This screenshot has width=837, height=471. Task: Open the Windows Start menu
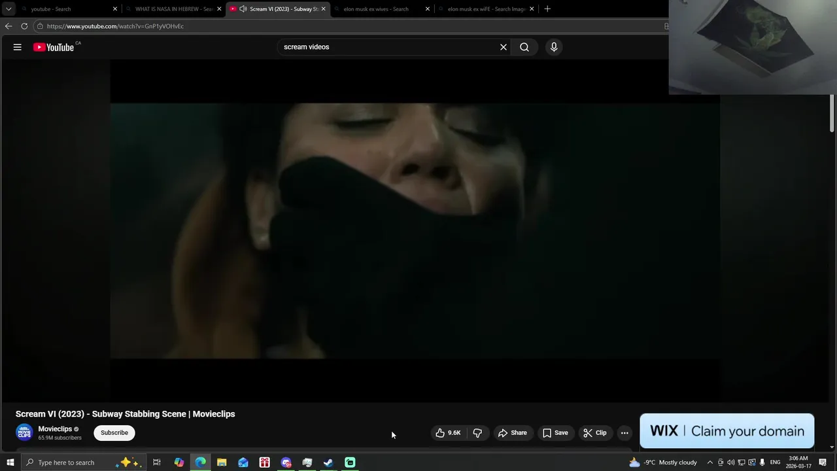click(x=10, y=462)
